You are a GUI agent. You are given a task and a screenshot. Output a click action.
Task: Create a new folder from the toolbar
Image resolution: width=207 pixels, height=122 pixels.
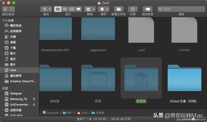[119, 9]
